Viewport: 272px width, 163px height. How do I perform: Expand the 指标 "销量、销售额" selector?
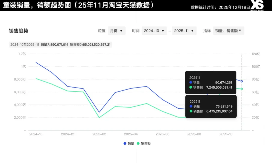click(228, 31)
